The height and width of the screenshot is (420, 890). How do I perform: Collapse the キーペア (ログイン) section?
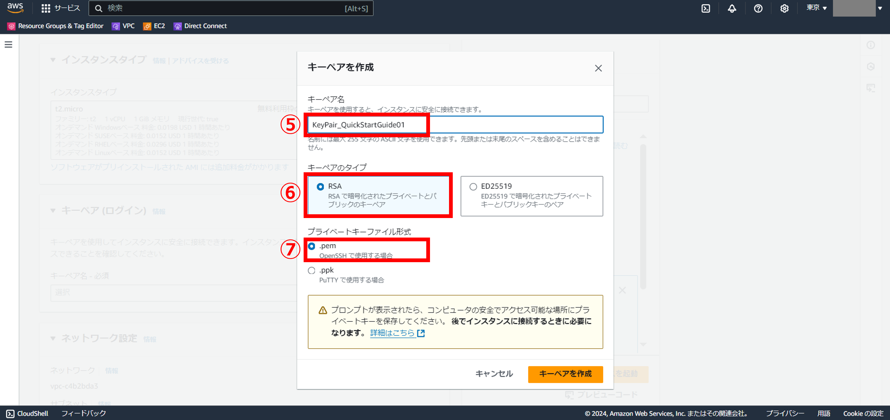53,210
